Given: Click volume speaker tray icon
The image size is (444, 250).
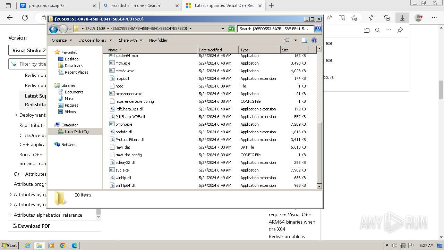Looking at the screenshot, I should tap(394, 245).
